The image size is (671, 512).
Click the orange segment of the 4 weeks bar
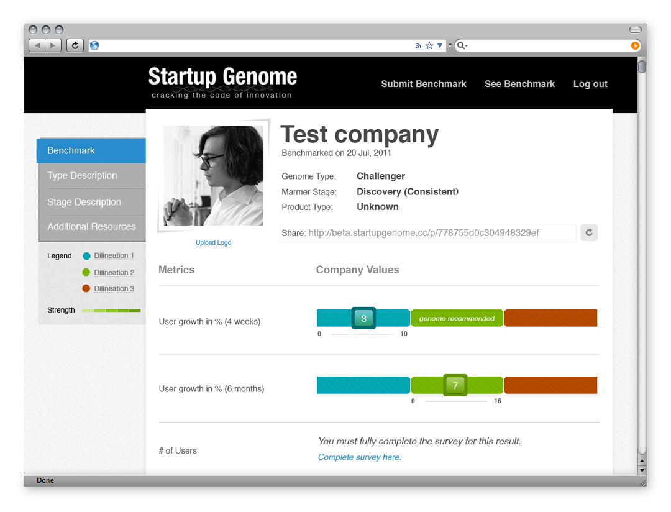[550, 318]
